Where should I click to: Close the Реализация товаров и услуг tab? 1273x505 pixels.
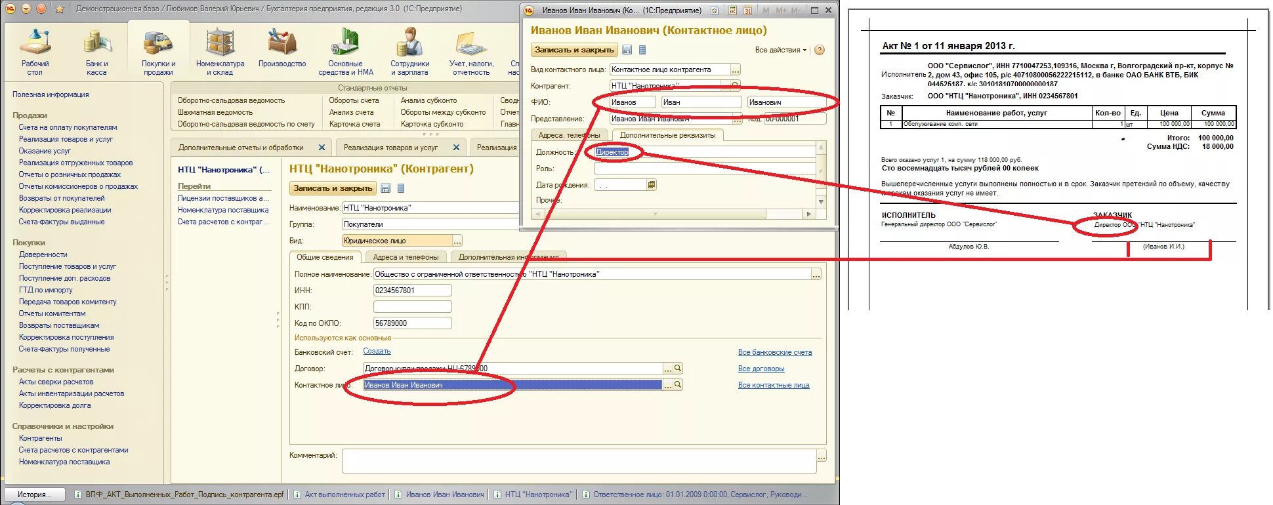(456, 148)
